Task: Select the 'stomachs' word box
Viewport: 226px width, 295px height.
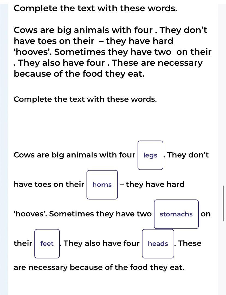Action: (x=176, y=214)
